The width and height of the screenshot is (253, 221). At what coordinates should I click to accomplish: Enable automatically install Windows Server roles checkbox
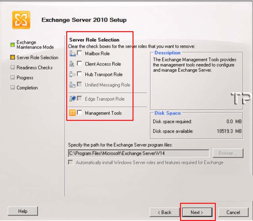(x=71, y=162)
